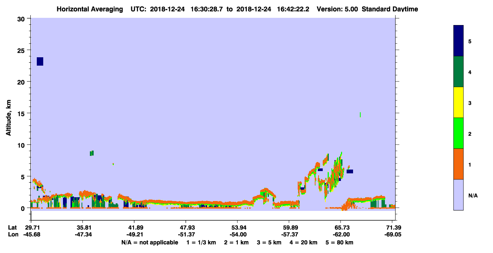Click longitude value '-49.21'
The width and height of the screenshot is (493, 253).
[x=134, y=235]
